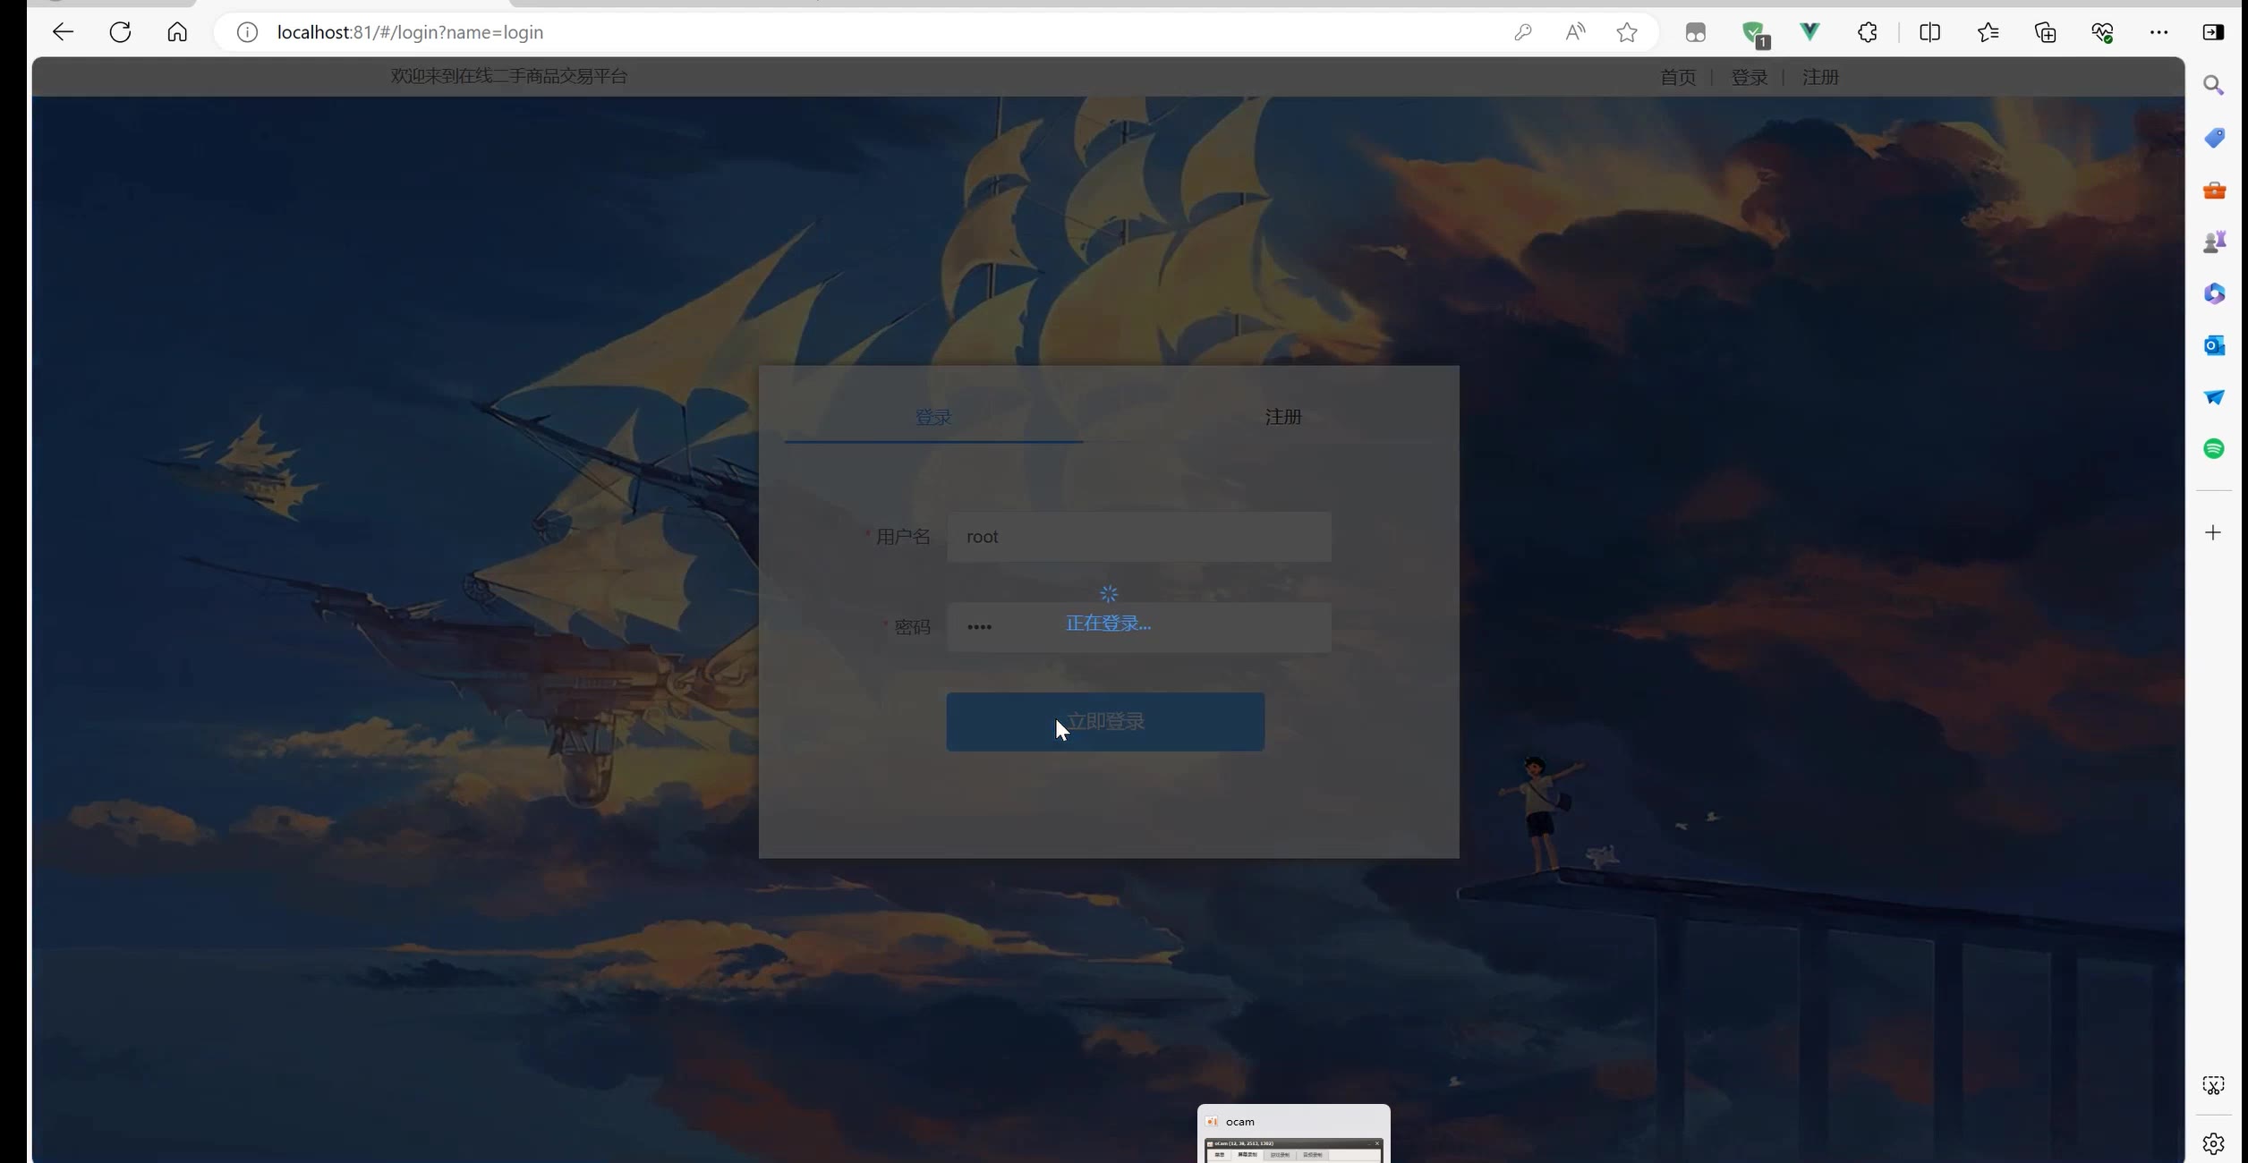Screen dimensions: 2248x1163
Task: Open the Favorites list icon
Action: (x=1988, y=32)
